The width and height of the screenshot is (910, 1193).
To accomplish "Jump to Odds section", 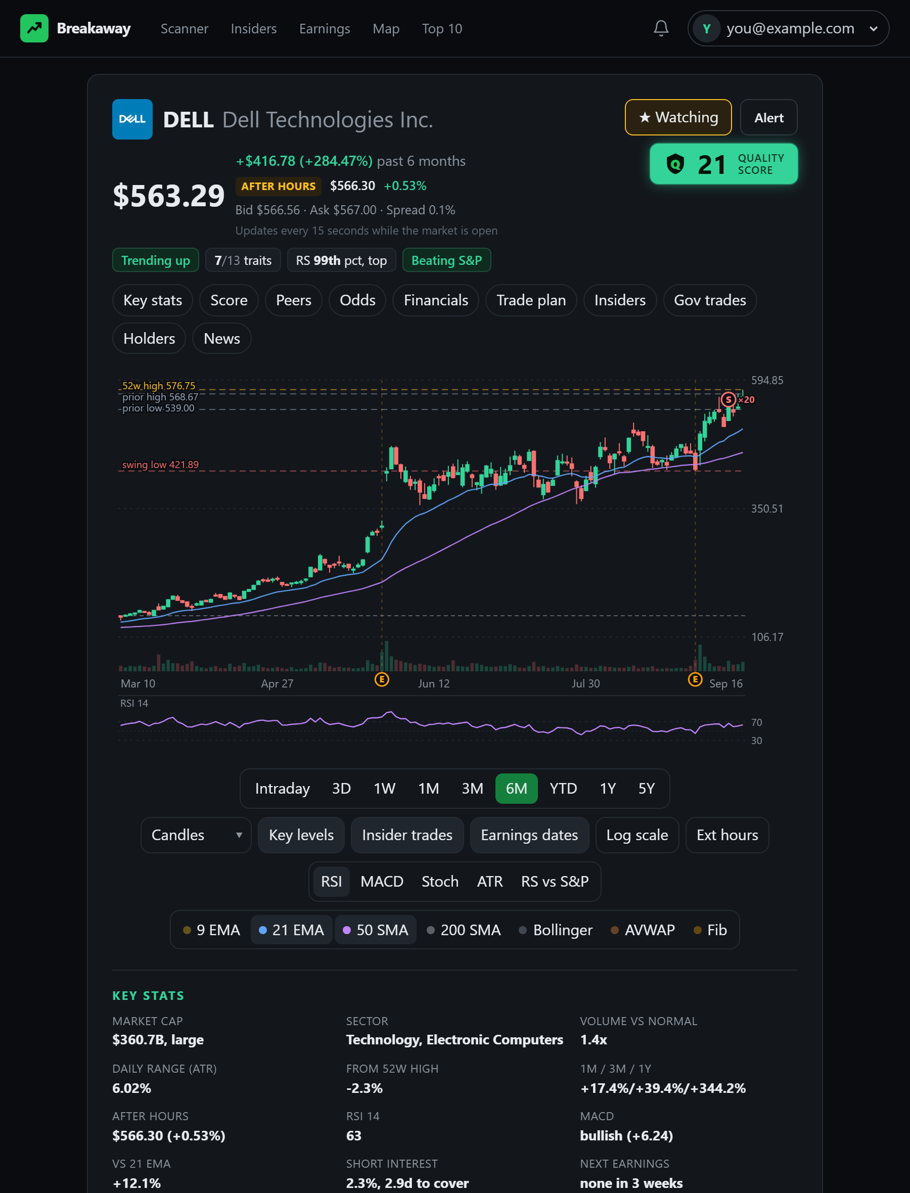I will point(357,300).
